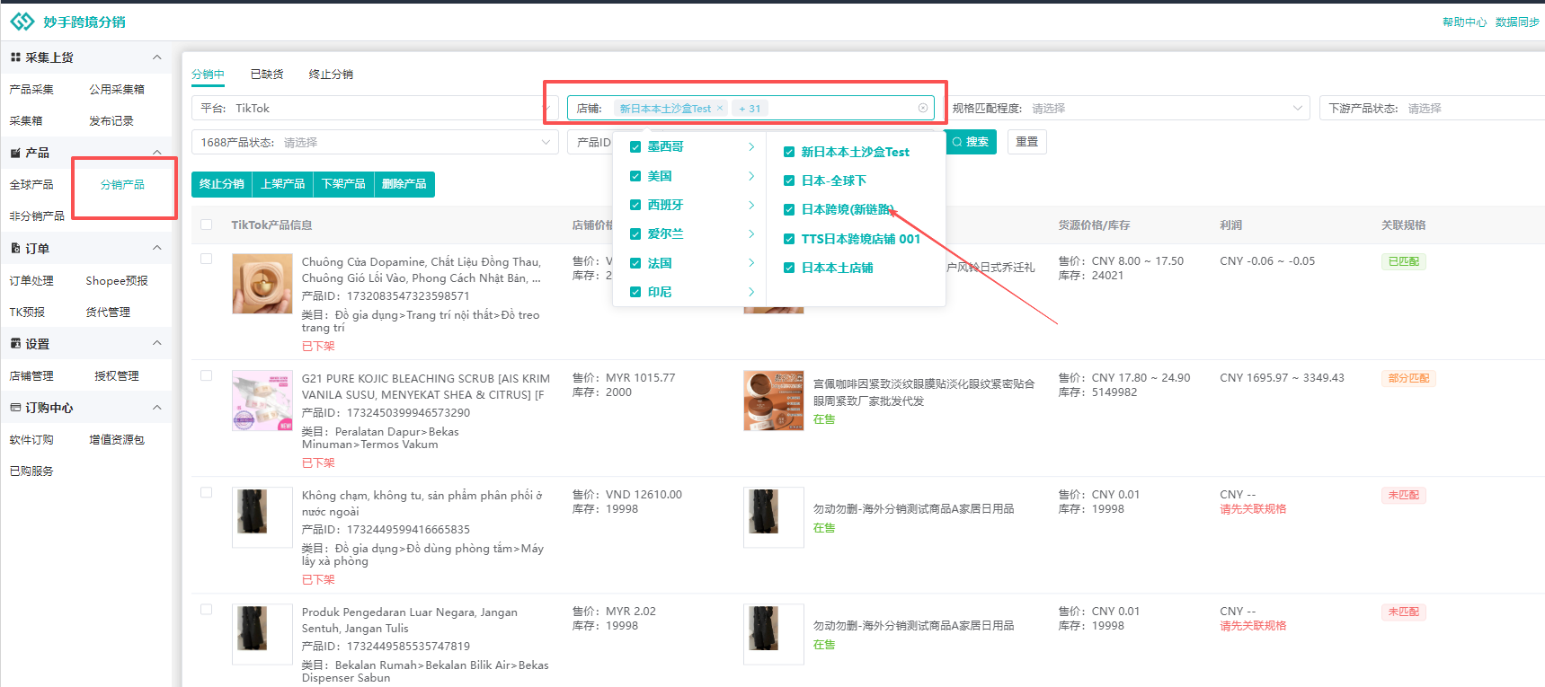Click the 设置 section icon in sidebar
Image resolution: width=1545 pixels, height=687 pixels.
click(x=15, y=343)
